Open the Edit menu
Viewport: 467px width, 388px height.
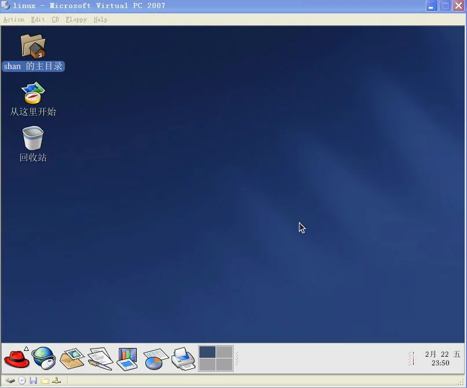pos(38,19)
